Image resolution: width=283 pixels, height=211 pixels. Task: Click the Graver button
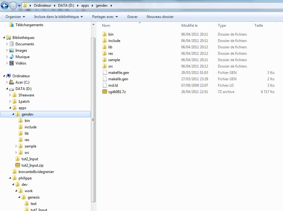point(132,17)
